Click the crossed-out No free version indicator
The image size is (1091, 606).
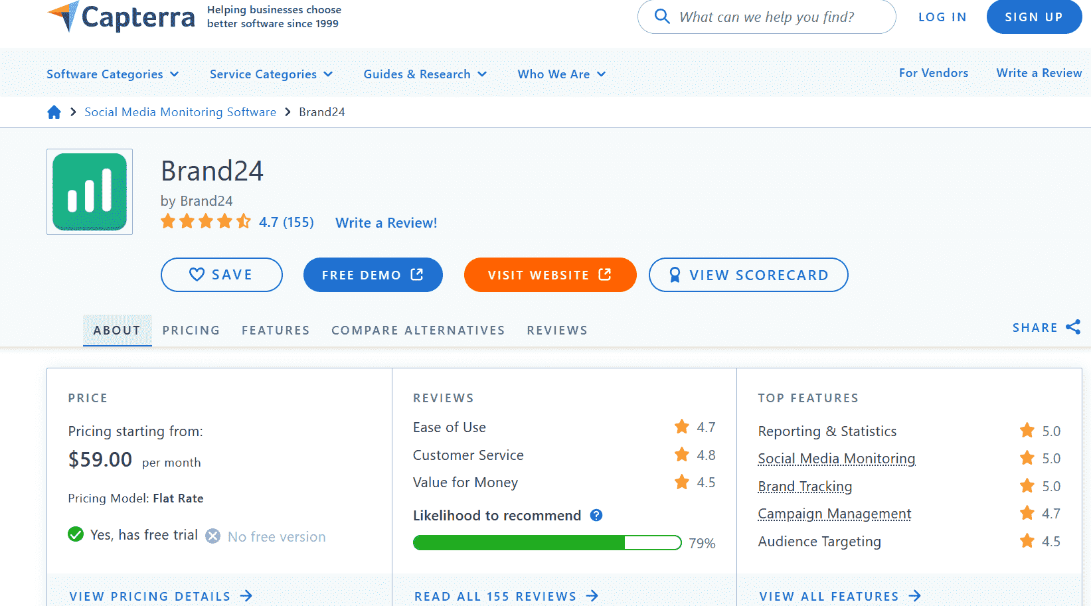212,536
